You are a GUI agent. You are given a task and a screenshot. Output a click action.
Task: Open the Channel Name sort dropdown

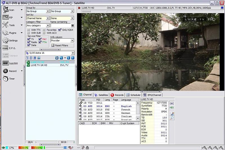[38, 18]
